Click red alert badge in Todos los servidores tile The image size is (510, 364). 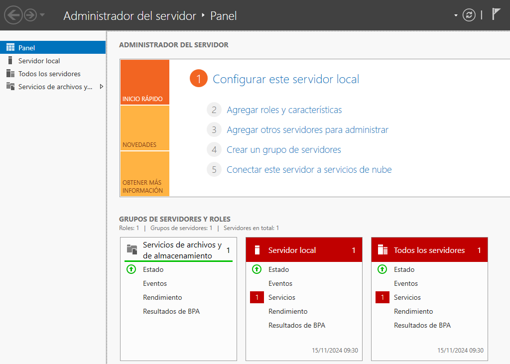tap(382, 297)
